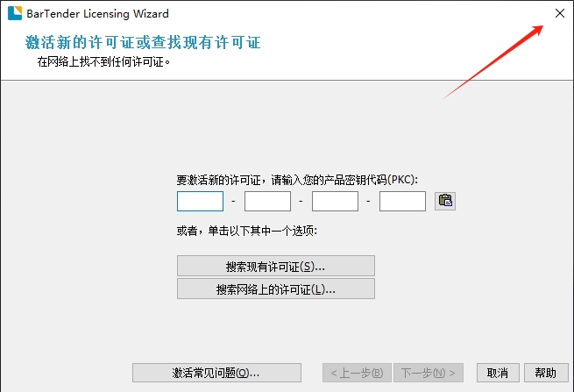The height and width of the screenshot is (392, 574).
Task: Click the disabled 上一步(B) button
Action: (357, 373)
